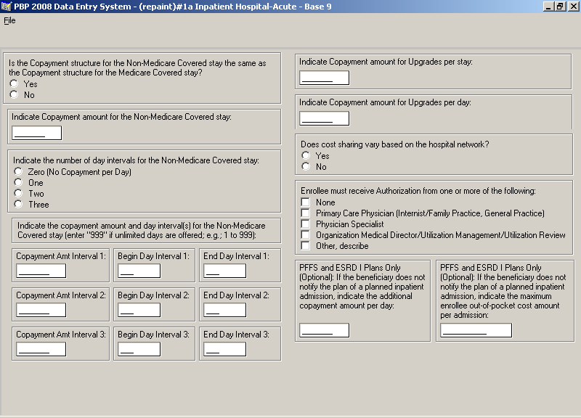Click Begin Day Interval 2 field

tap(139, 310)
